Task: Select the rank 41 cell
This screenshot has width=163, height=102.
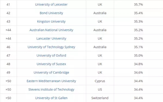Action: [x=8, y=4]
